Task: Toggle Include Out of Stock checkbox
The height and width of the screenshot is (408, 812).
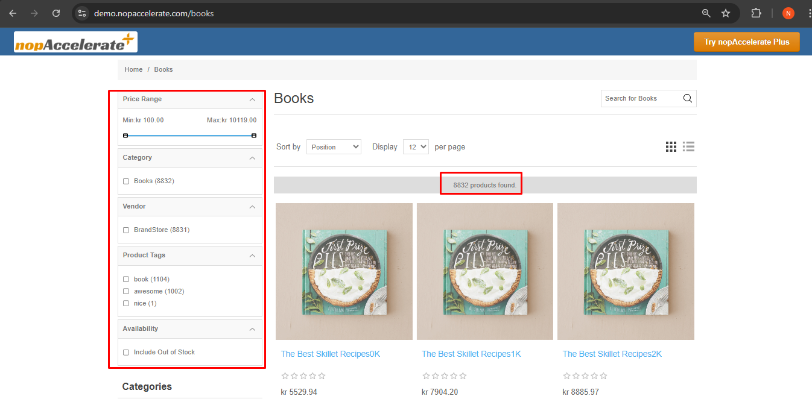Action: click(x=126, y=353)
